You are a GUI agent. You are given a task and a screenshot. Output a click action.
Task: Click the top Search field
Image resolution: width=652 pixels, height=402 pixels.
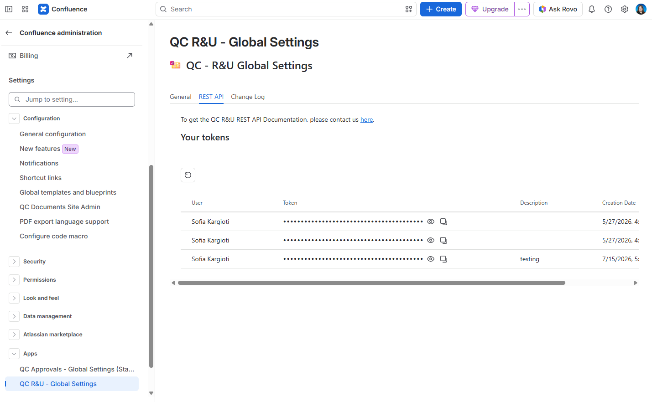286,9
